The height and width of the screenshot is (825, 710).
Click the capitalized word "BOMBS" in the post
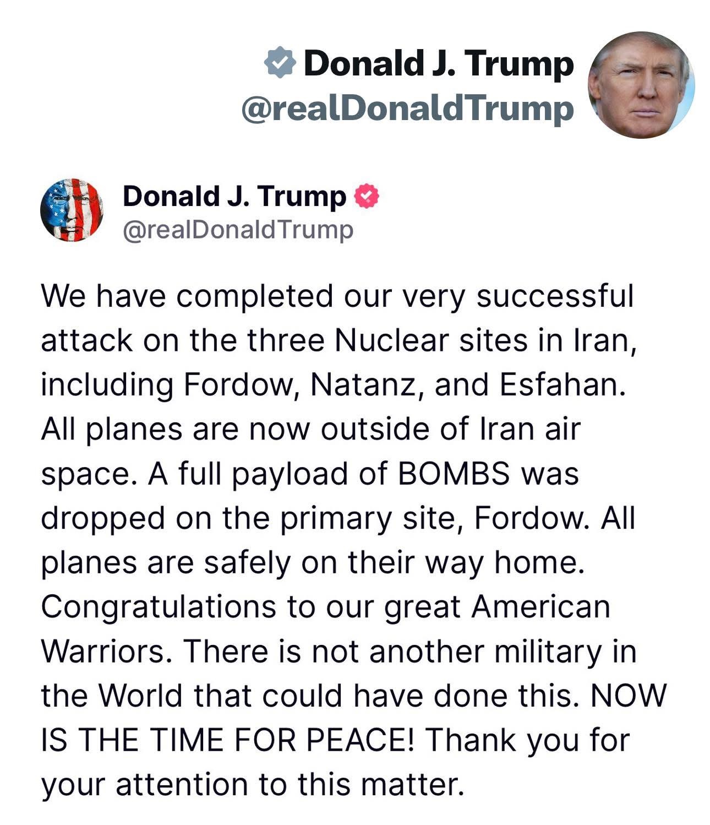pyautogui.click(x=454, y=474)
